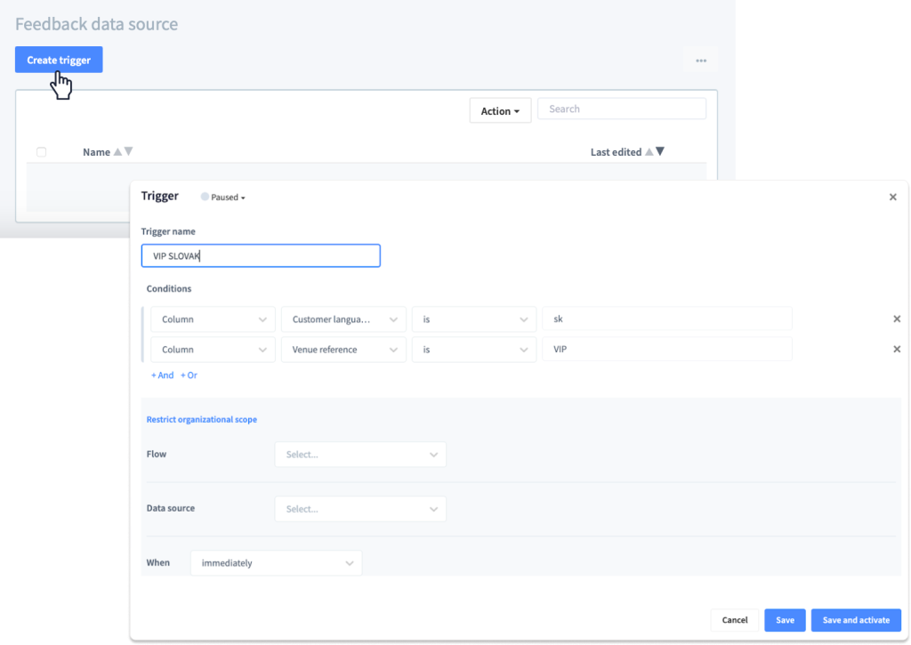Image resolution: width=911 pixels, height=645 pixels.
Task: Add an Or condition
Action: pyautogui.click(x=189, y=375)
